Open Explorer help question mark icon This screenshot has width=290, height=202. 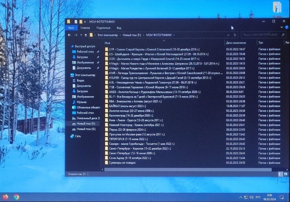(x=287, y=27)
